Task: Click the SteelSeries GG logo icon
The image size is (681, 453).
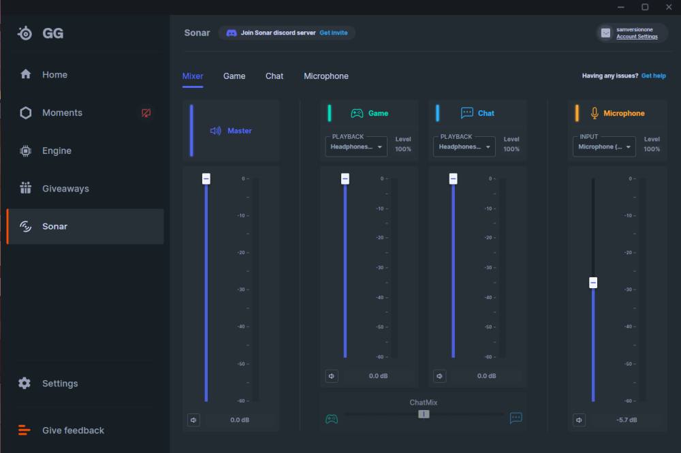Action: [25, 33]
